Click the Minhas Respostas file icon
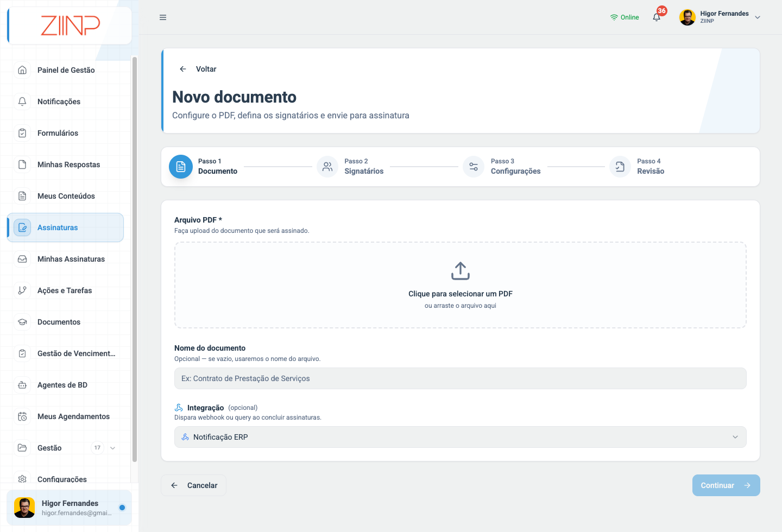This screenshot has width=782, height=532. [22, 164]
